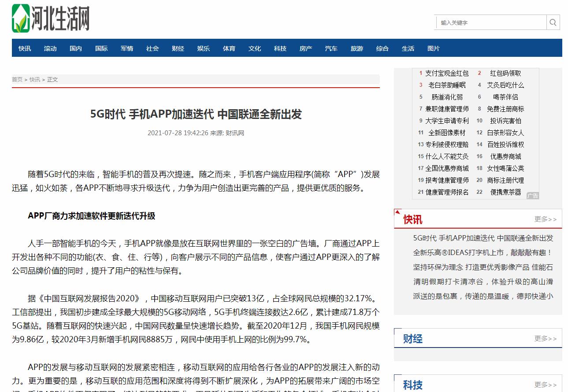Image resolution: width=568 pixels, height=392 pixels.
Task: Open ad link 红包码领取
Action: click(505, 73)
